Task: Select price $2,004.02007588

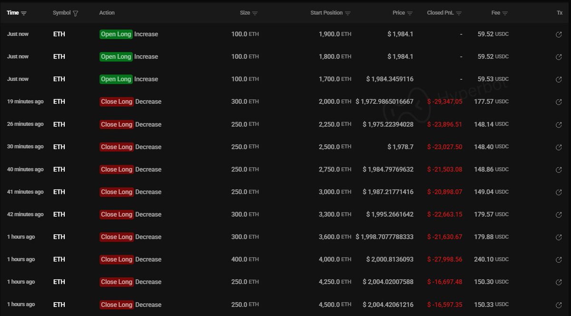Action: pos(388,282)
